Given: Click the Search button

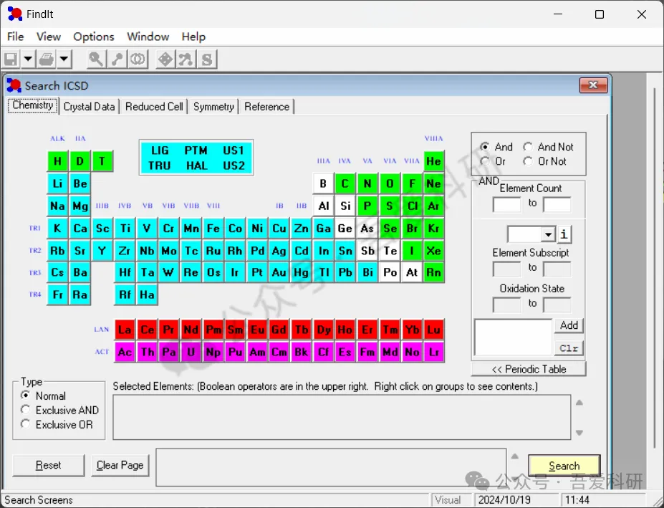Looking at the screenshot, I should [564, 466].
